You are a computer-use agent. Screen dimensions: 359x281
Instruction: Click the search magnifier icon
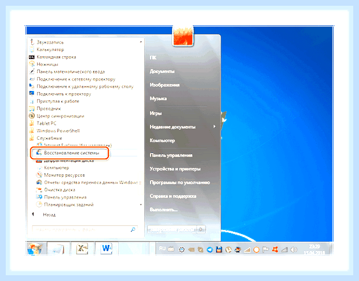[x=133, y=229]
